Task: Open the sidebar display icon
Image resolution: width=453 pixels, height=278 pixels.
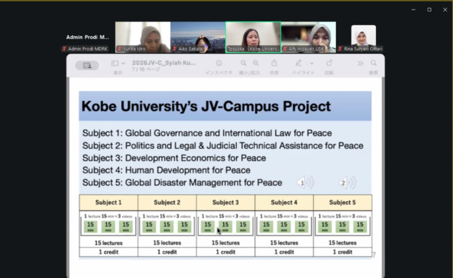Action: point(115,63)
